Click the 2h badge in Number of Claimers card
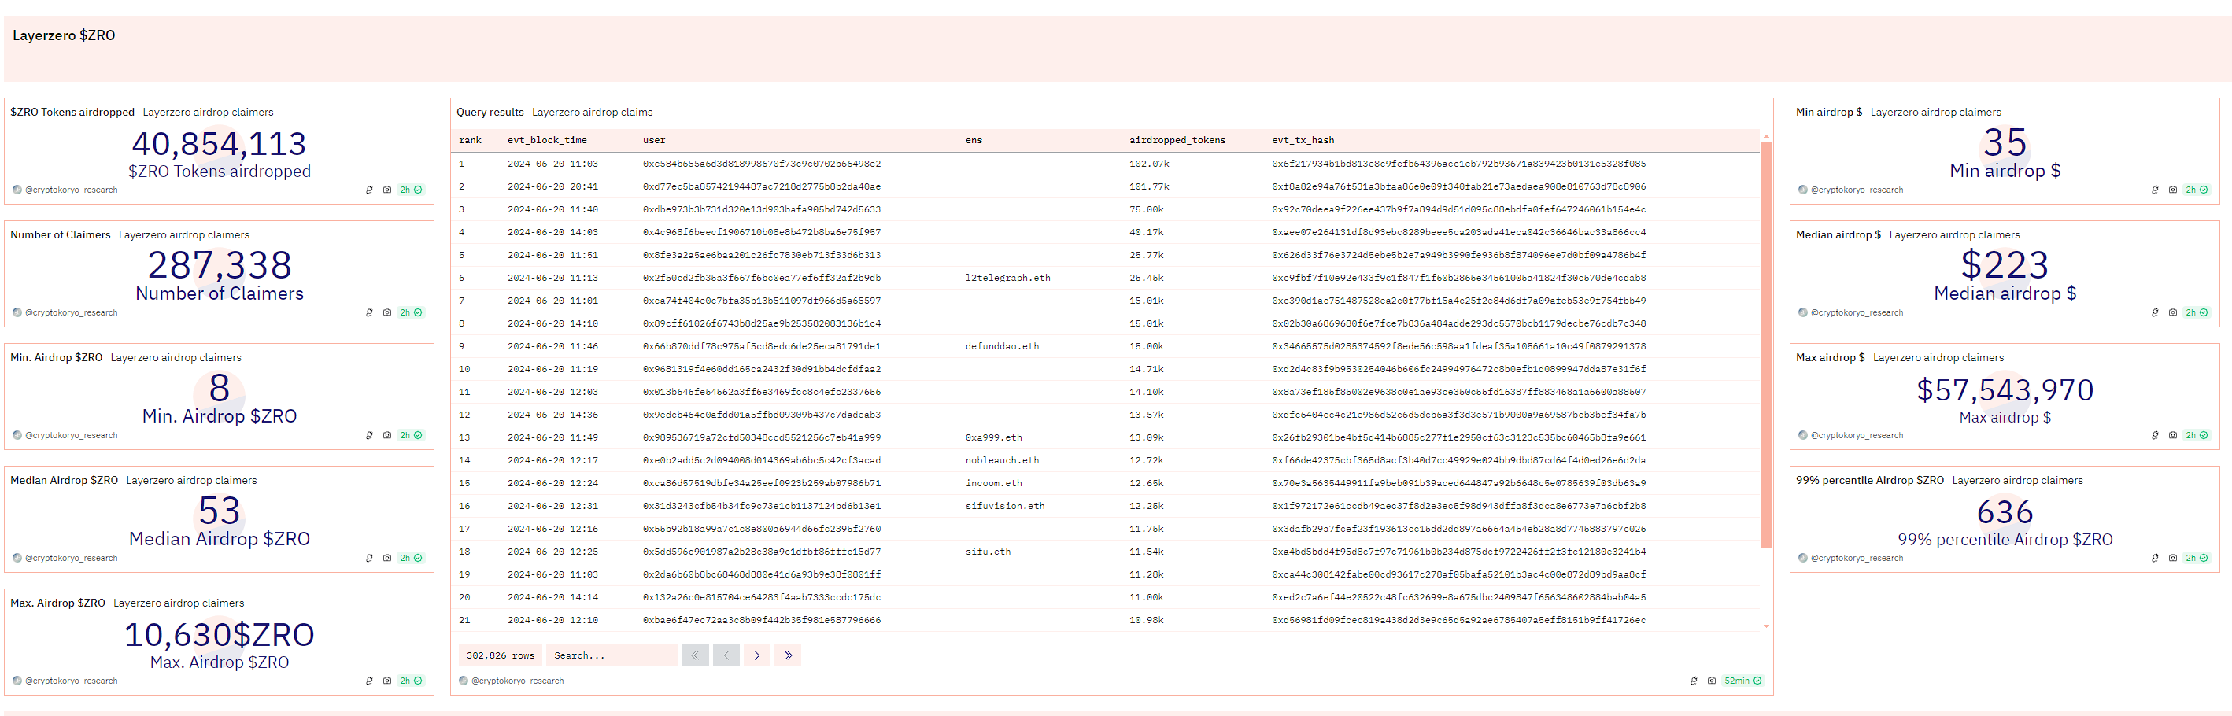 (x=411, y=312)
